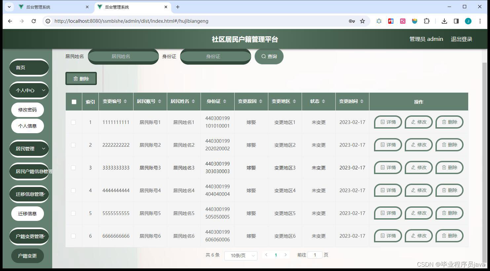Click the 退出登录 link
This screenshot has height=271, width=490.
461,39
